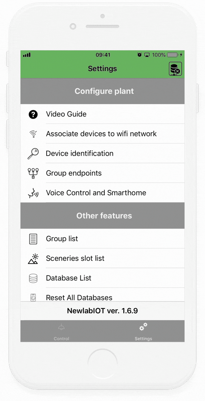
Task: Tap the Reset All Databases icon
Action: (33, 297)
